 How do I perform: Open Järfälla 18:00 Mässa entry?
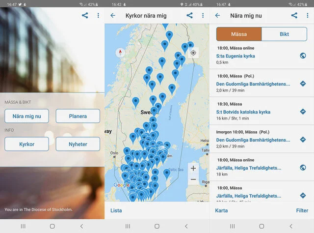pyautogui.click(x=262, y=192)
